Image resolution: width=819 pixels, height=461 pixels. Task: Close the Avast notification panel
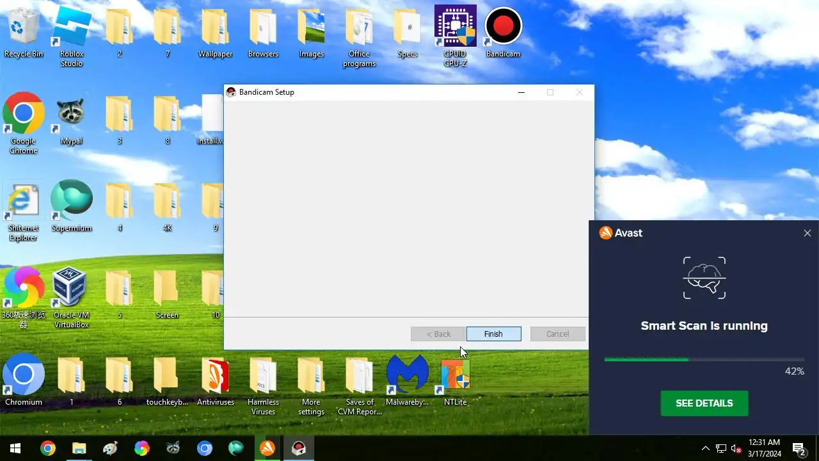point(807,233)
